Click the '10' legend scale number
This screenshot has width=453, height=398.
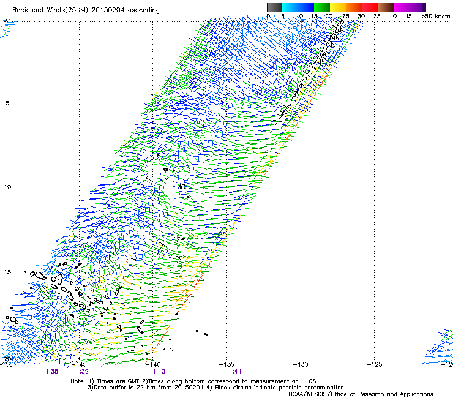point(299,17)
